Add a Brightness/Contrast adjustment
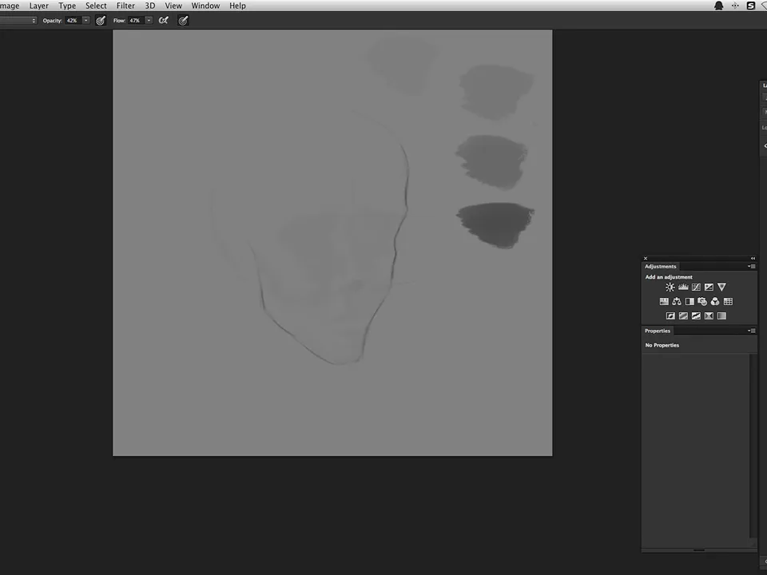767x575 pixels. [x=670, y=287]
